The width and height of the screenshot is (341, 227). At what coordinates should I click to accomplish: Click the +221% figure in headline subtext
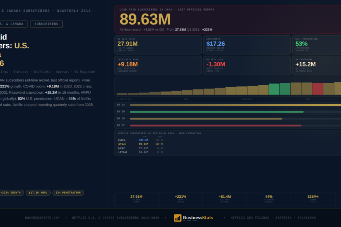point(207,30)
